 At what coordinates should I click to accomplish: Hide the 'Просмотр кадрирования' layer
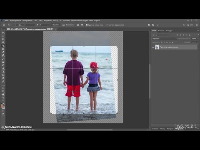click(x=153, y=47)
